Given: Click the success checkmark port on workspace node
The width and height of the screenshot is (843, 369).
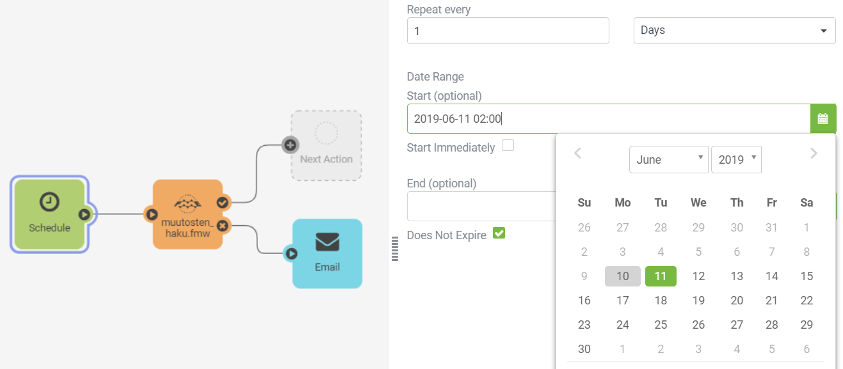Looking at the screenshot, I should click(222, 202).
